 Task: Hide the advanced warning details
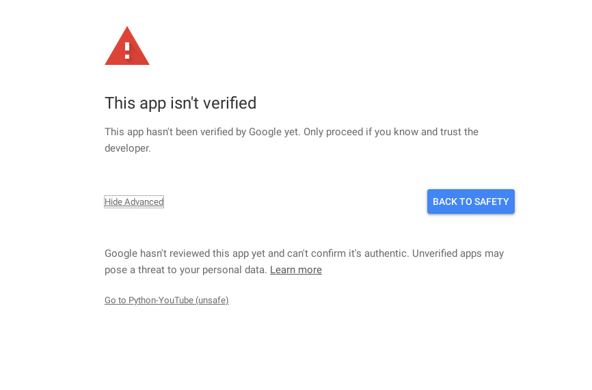tap(134, 201)
